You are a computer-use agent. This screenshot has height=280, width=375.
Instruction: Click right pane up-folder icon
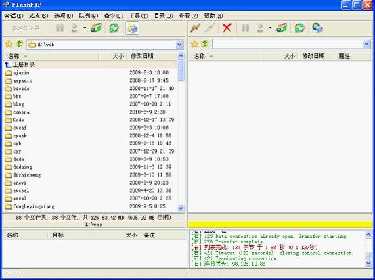204,44
